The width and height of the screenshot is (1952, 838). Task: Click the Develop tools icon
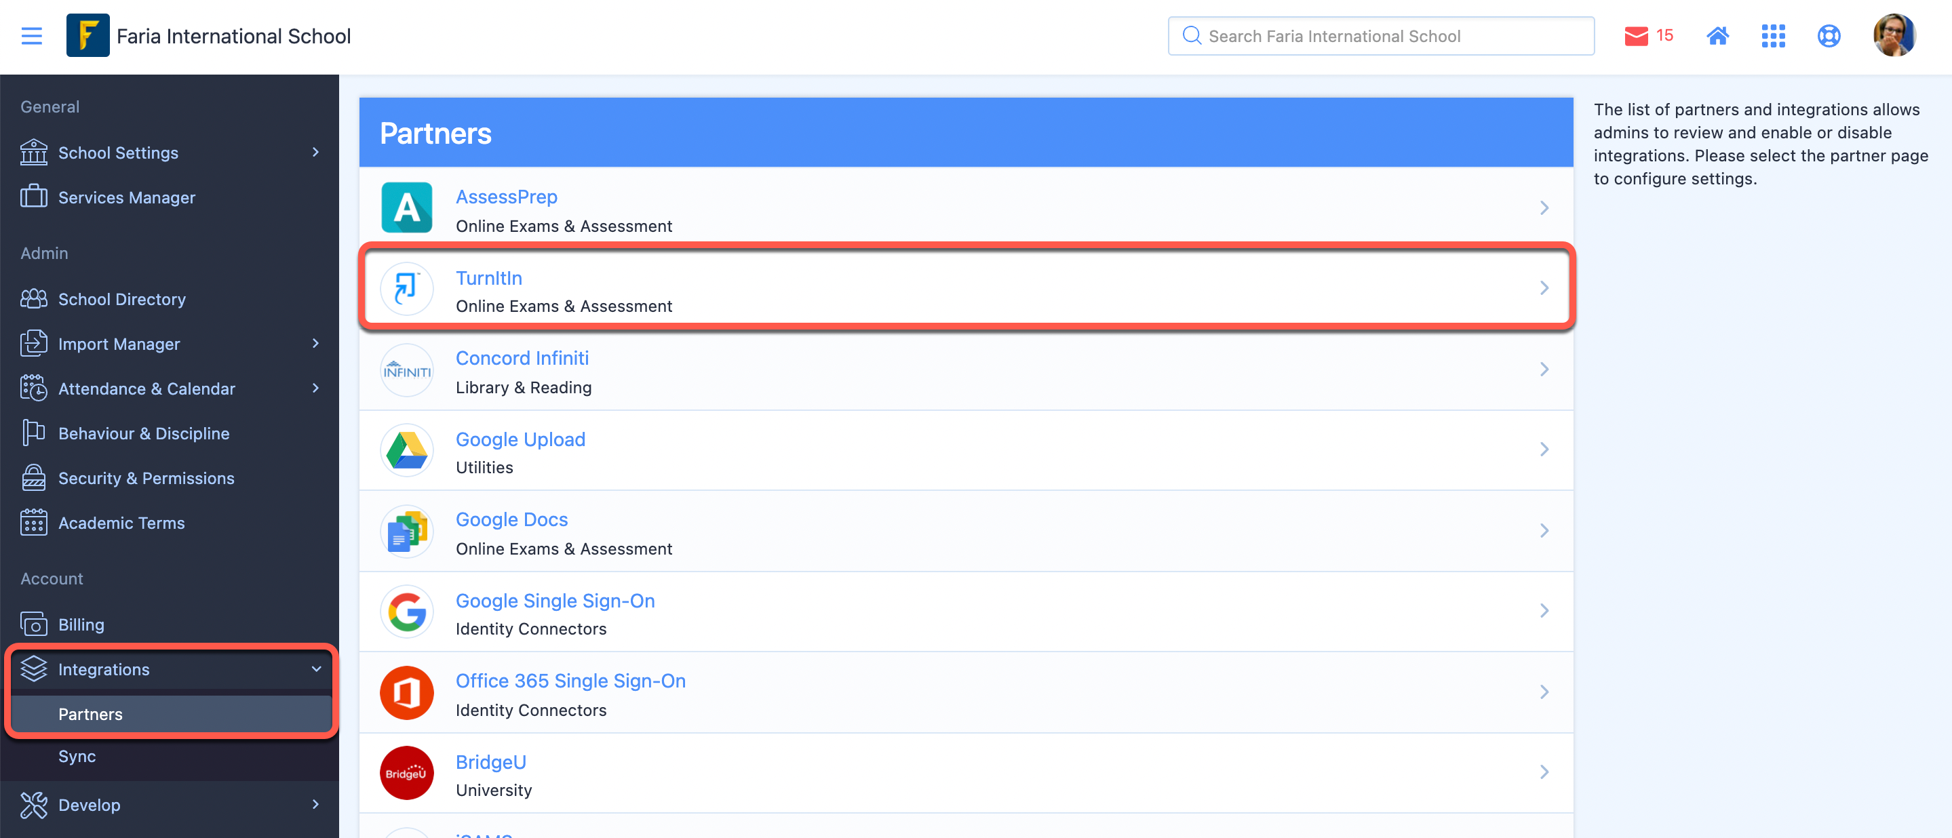click(33, 805)
